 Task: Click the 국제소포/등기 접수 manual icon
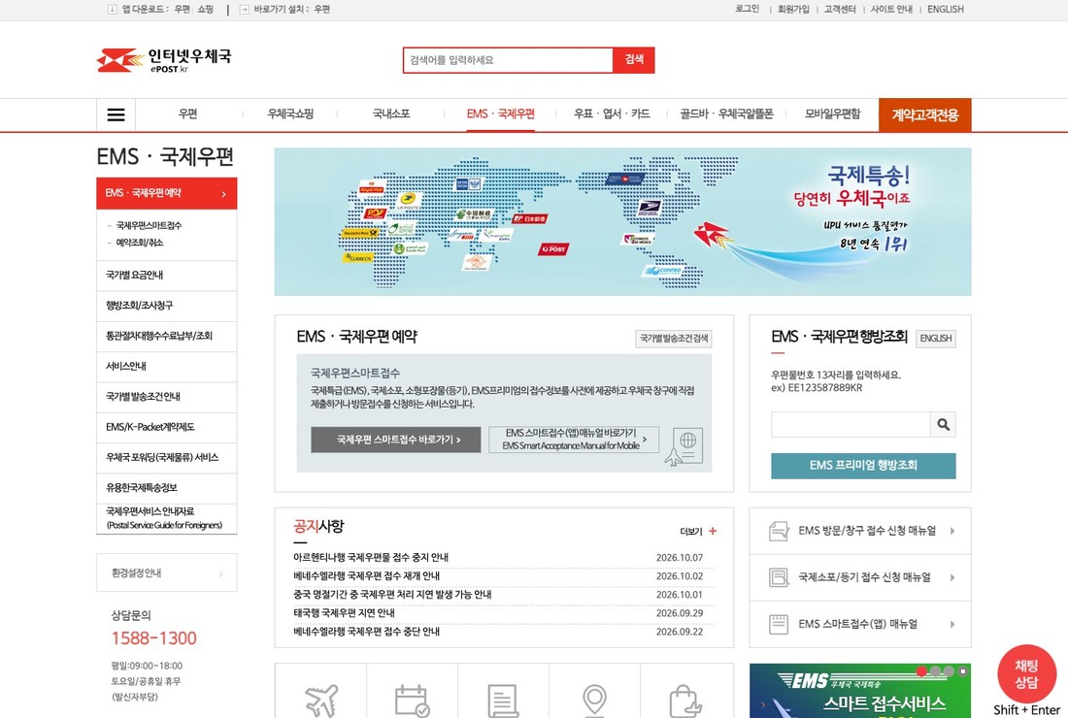pos(779,578)
